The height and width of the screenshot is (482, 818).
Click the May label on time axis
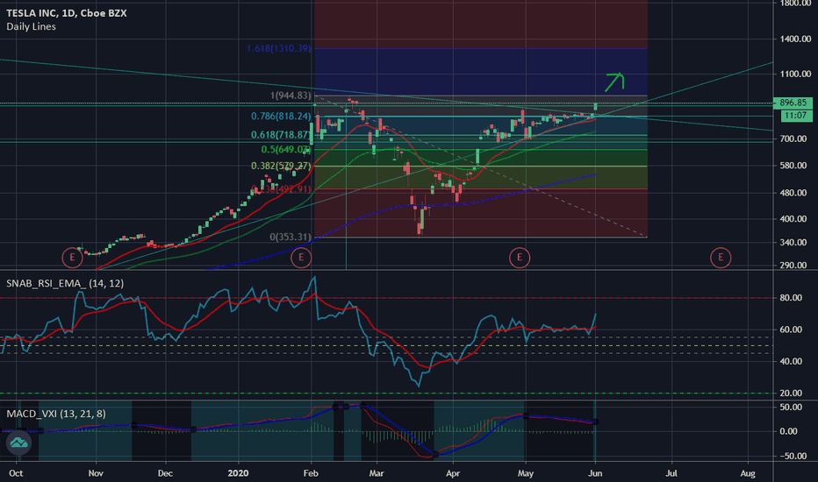(526, 473)
